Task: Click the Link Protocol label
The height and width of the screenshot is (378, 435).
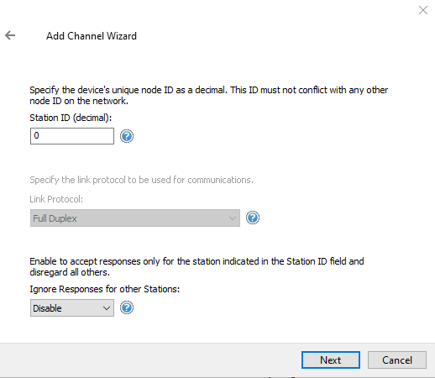Action: click(x=56, y=199)
